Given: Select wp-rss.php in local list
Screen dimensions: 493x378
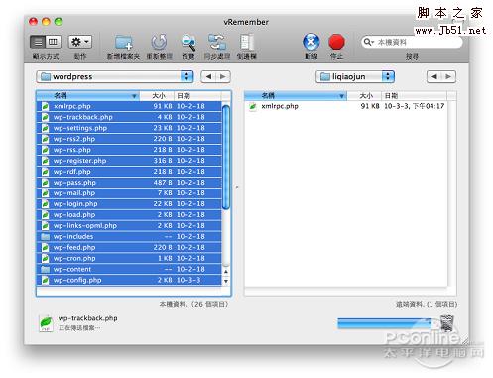Looking at the screenshot, I should coord(129,150).
